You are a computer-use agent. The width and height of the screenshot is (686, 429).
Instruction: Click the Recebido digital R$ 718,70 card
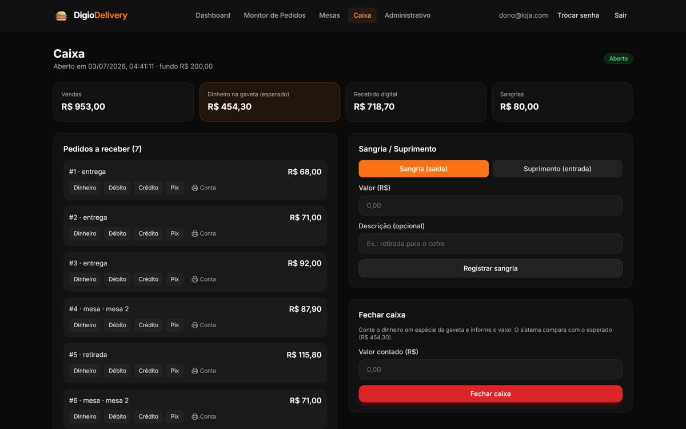pyautogui.click(x=416, y=102)
